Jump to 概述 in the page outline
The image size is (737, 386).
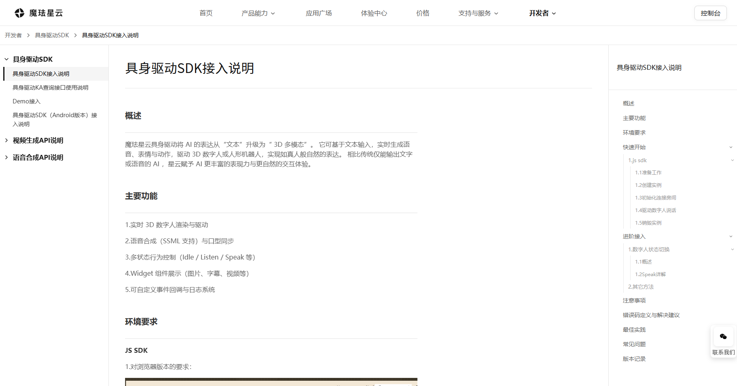629,103
